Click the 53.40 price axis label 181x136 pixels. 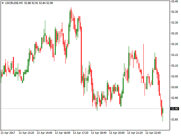[175, 1]
